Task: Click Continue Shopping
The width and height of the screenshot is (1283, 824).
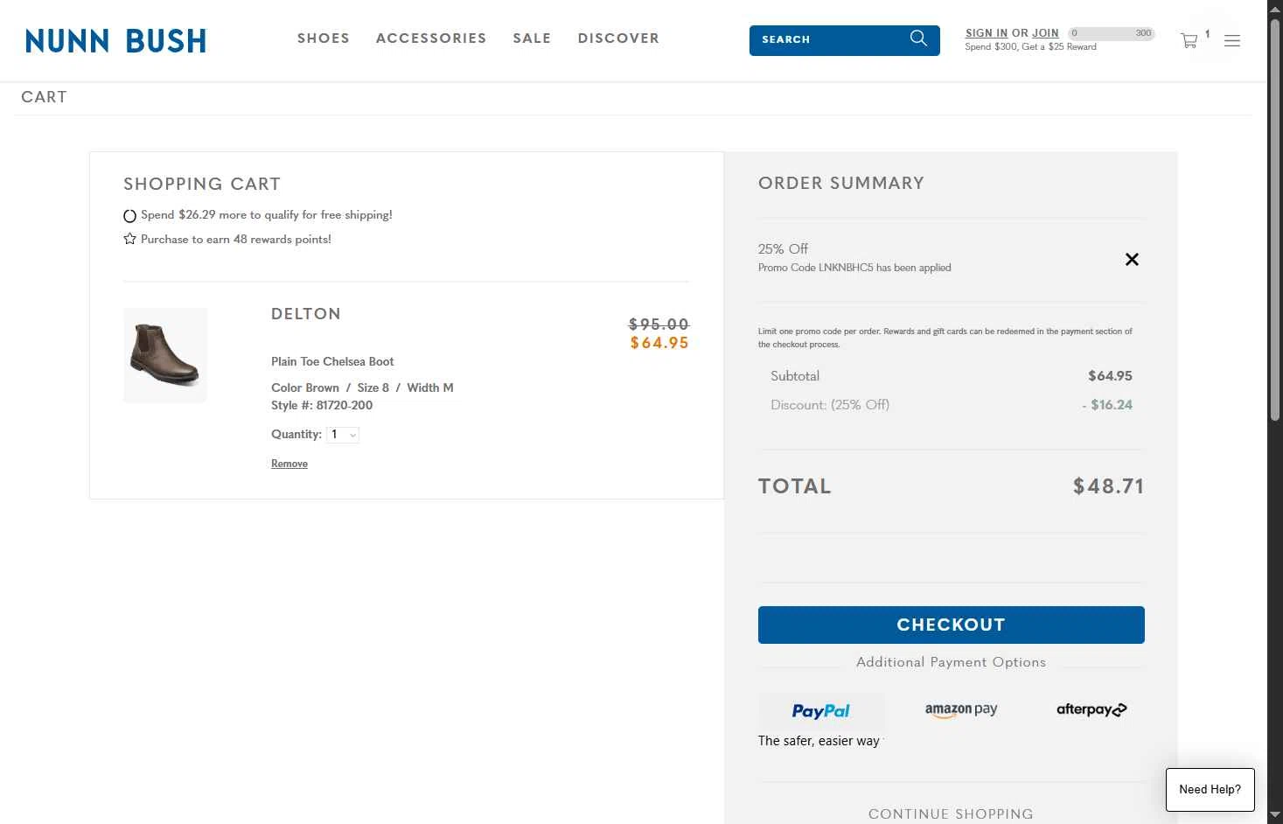Action: pyautogui.click(x=951, y=814)
